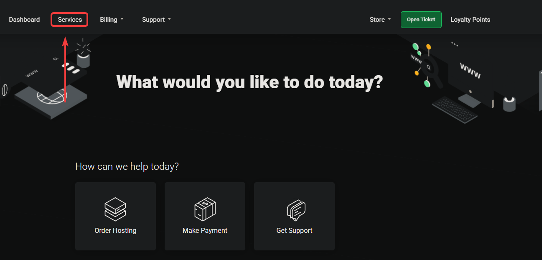This screenshot has width=542, height=260.
Task: Select the Get Support label text
Action: click(294, 230)
